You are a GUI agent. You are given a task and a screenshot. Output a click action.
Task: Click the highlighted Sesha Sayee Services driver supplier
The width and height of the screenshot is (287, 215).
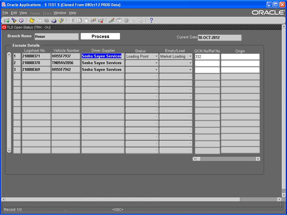103,56
